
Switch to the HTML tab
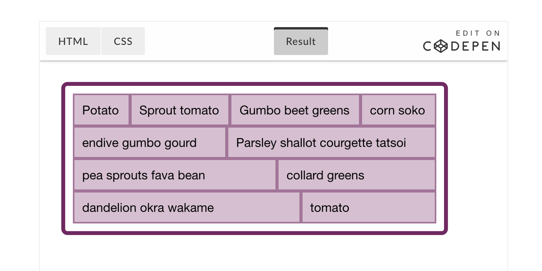(x=73, y=41)
